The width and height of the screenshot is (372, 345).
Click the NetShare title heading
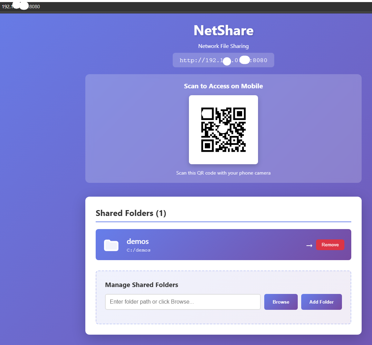(x=223, y=31)
